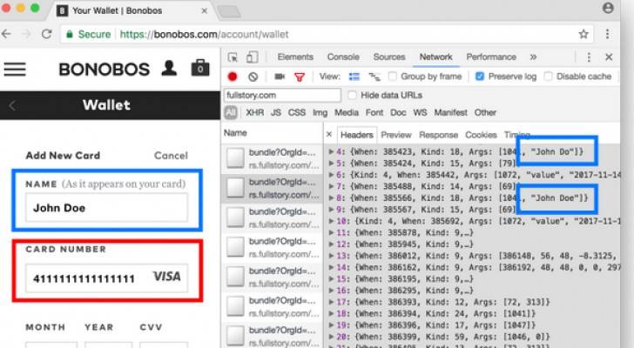Image resolution: width=634 pixels, height=348 pixels.
Task: Switch to the Preview tab
Action: 396,135
